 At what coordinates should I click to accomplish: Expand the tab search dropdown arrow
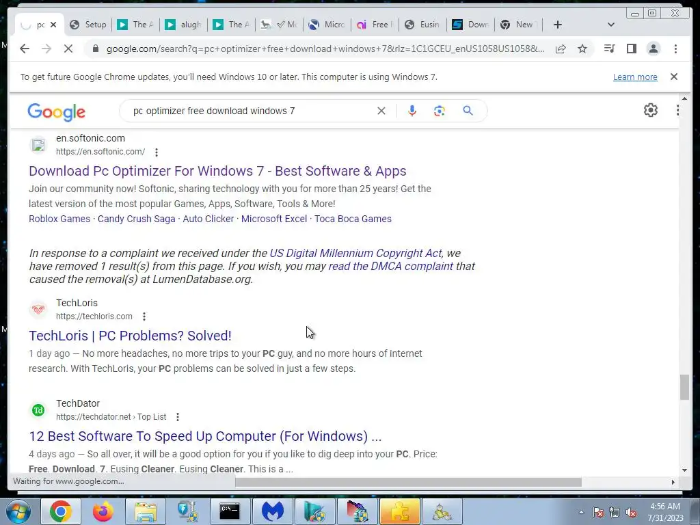[610, 25]
